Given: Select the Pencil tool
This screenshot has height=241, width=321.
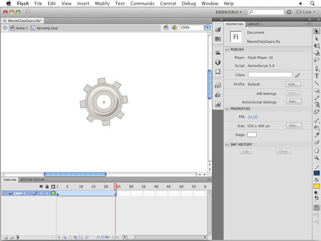Looking at the screenshot, I should point(317,98).
